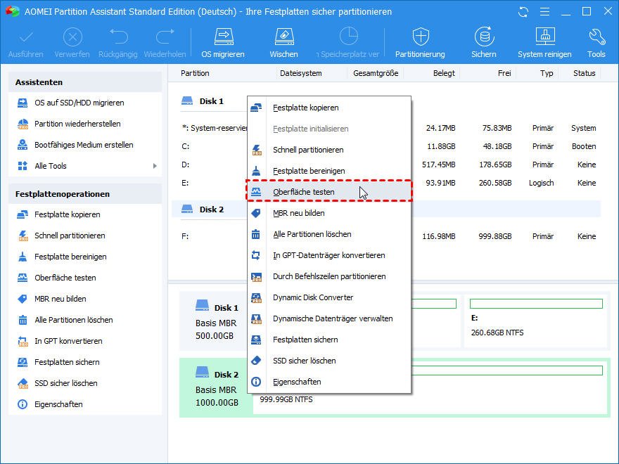Select Festplatten sichern in the context menu
The image size is (619, 464).
point(329,340)
